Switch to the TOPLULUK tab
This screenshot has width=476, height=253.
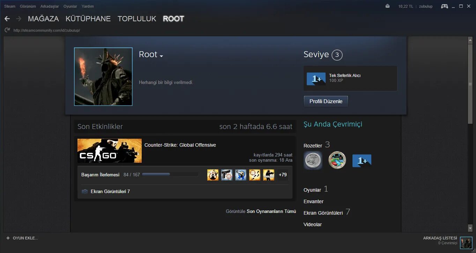pyautogui.click(x=137, y=19)
